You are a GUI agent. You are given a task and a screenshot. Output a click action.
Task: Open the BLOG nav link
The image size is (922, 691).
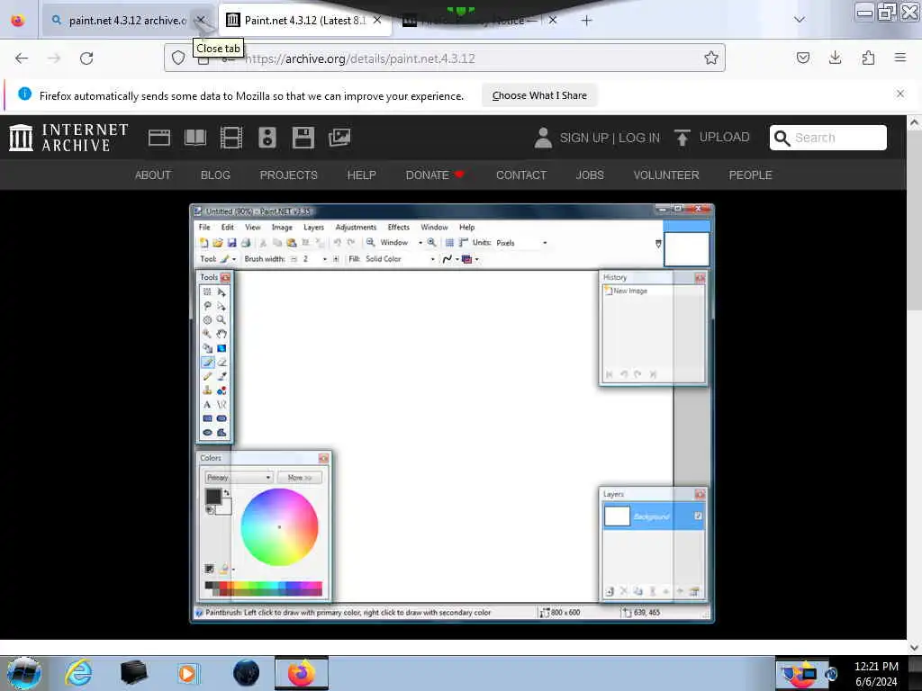(x=215, y=175)
